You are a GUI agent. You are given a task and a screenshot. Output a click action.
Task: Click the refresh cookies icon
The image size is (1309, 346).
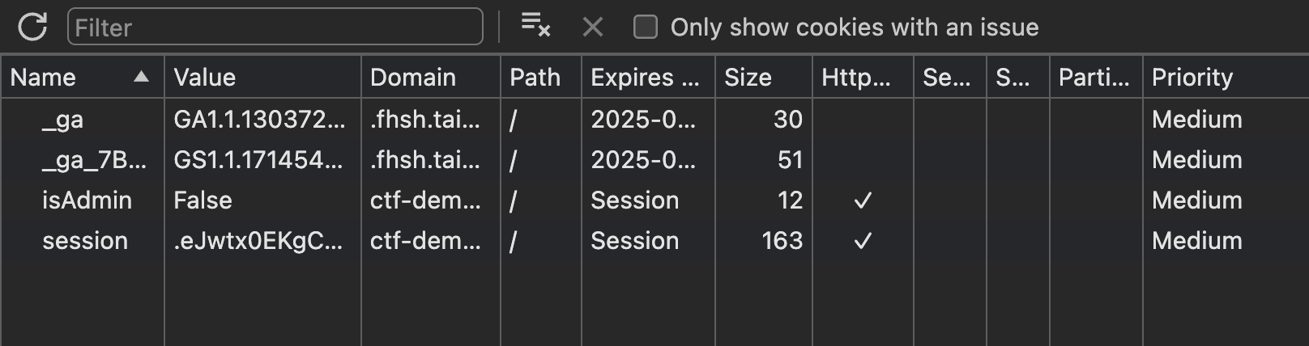click(32, 27)
